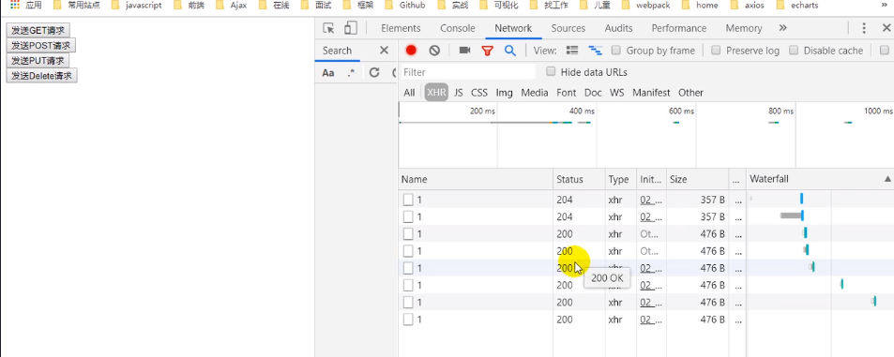Select the All resource type filter

409,92
